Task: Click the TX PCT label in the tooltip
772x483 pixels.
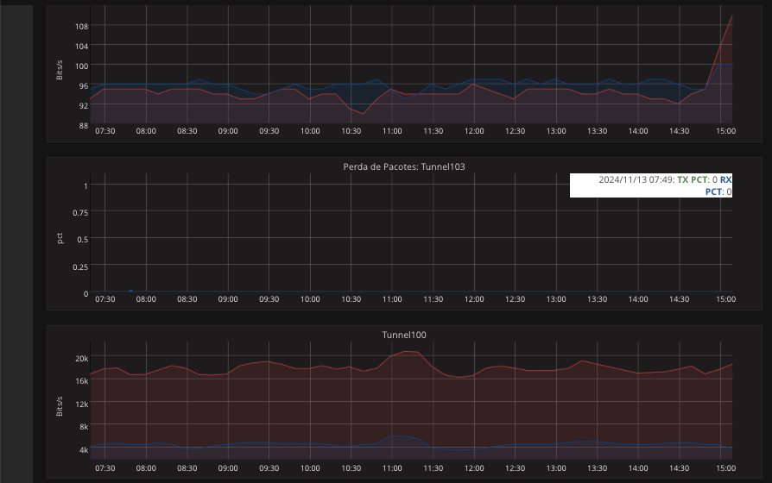Action: [693, 179]
